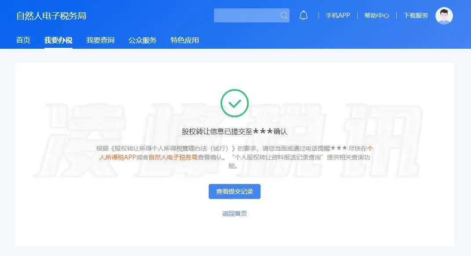Open the user avatar profile
This screenshot has width=471, height=256.
(x=444, y=16)
